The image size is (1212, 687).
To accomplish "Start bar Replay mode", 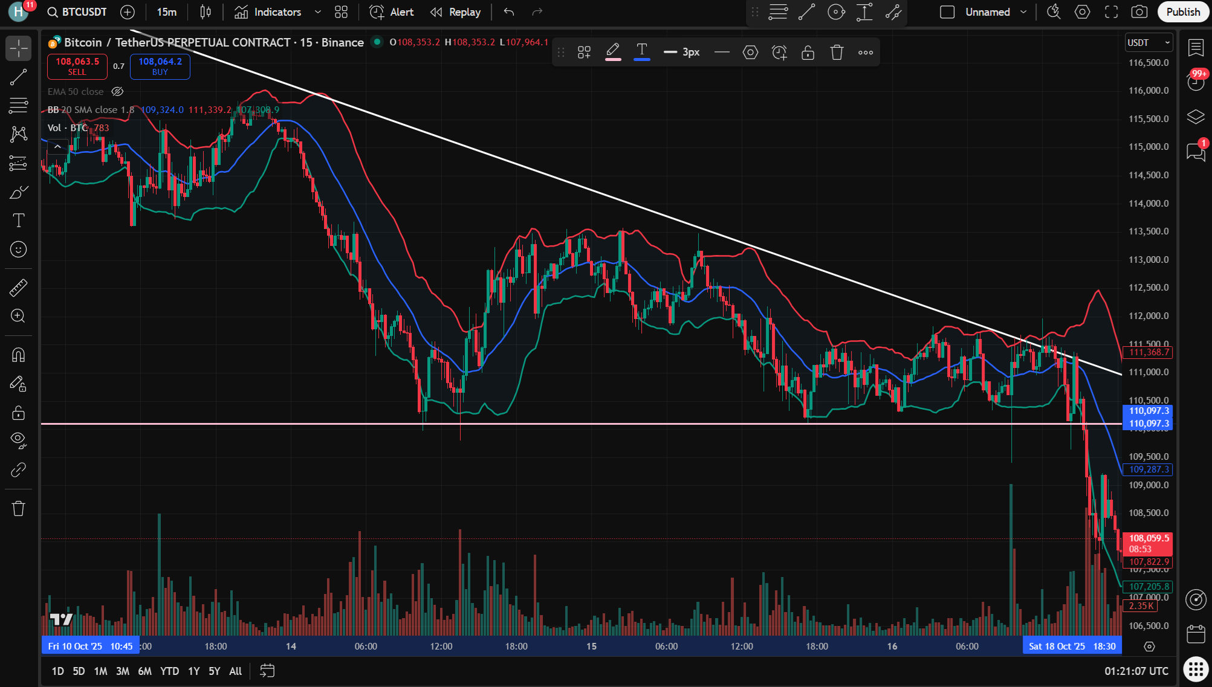I will 455,12.
